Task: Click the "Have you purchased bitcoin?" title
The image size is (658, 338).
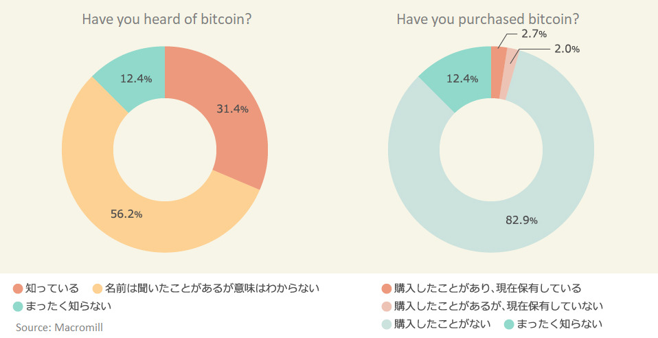Action: pos(488,19)
